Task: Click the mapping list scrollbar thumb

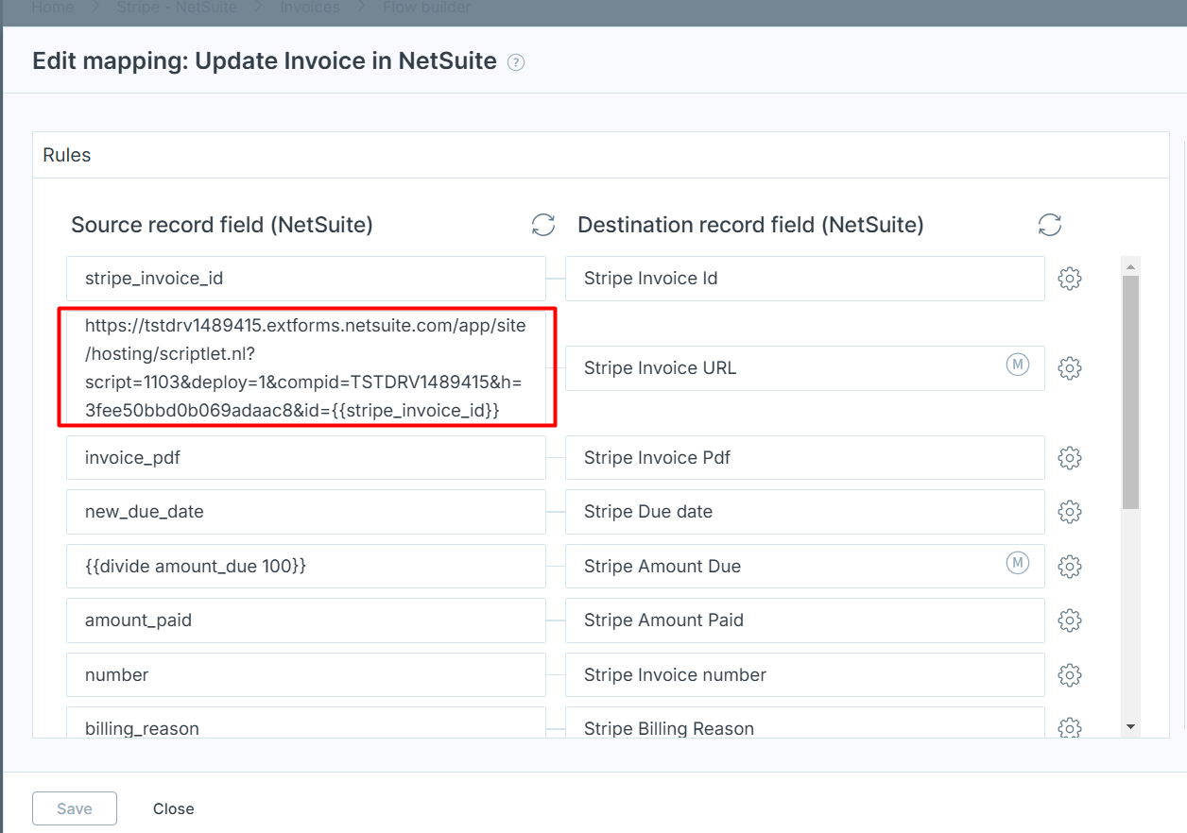Action: click(x=1130, y=392)
